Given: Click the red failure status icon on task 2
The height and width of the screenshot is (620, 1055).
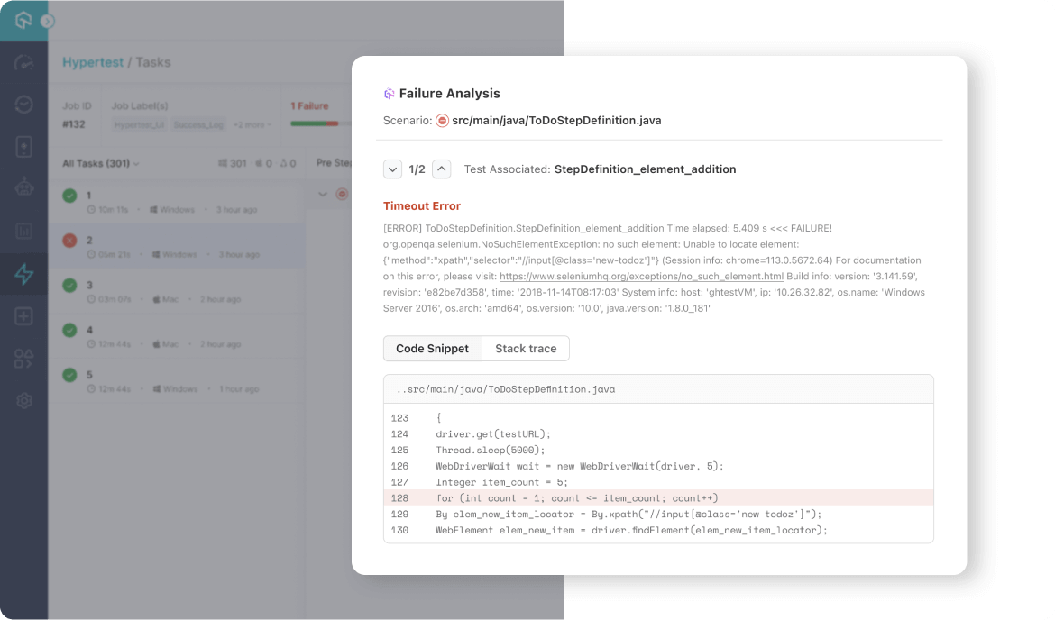Looking at the screenshot, I should pyautogui.click(x=70, y=239).
